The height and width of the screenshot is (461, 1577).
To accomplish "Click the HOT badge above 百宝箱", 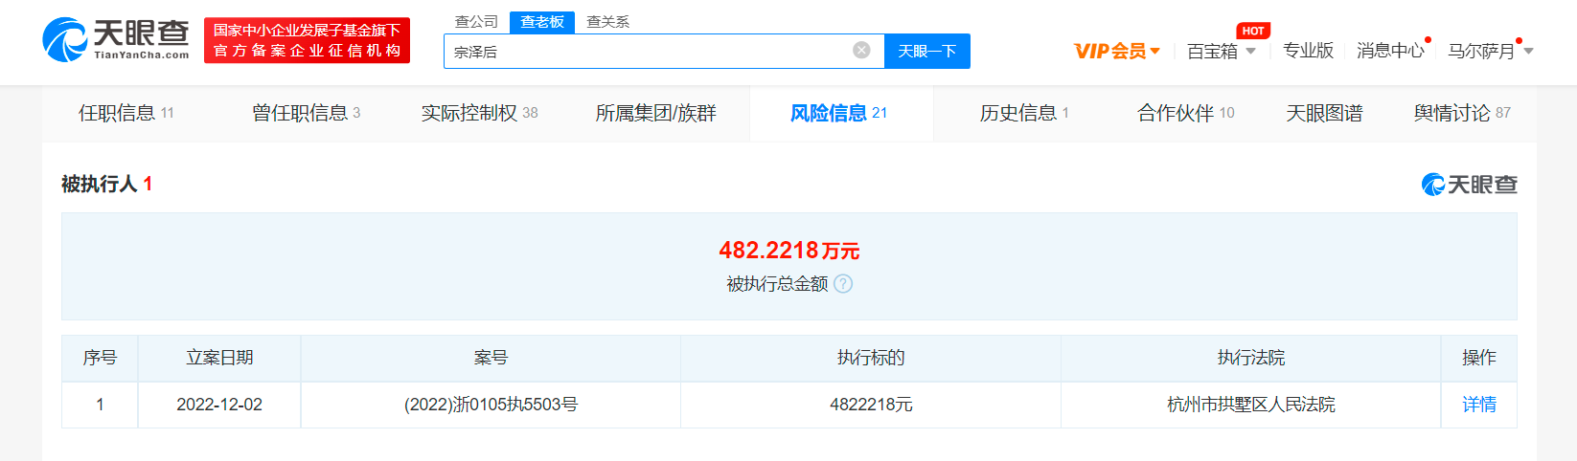I will pyautogui.click(x=1253, y=31).
